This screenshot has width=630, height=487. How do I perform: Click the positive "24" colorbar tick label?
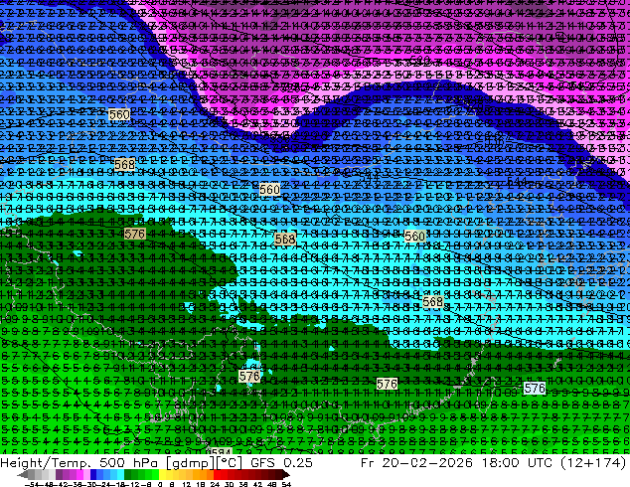215,485
